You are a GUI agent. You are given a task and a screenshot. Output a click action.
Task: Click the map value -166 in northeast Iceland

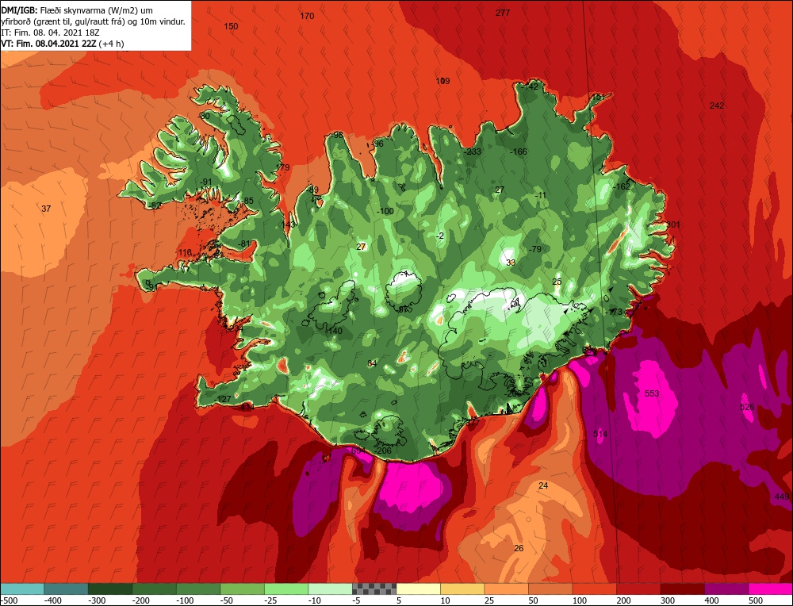tap(519, 151)
